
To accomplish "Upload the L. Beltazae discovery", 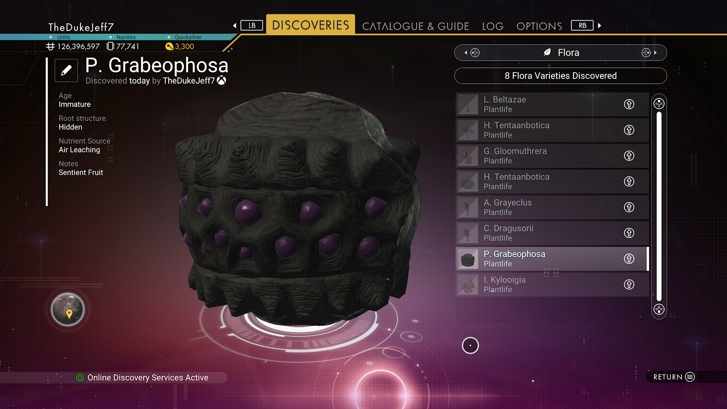I will click(x=629, y=104).
